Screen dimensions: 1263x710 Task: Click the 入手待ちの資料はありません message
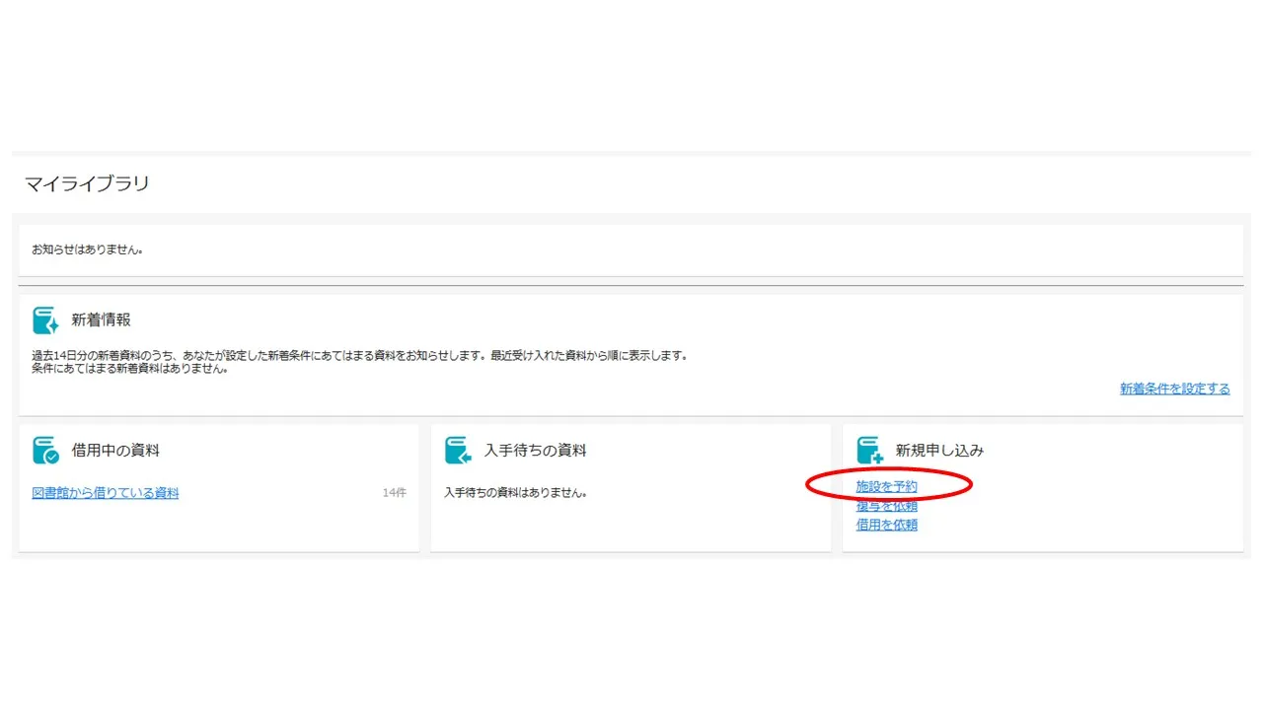[x=516, y=492]
